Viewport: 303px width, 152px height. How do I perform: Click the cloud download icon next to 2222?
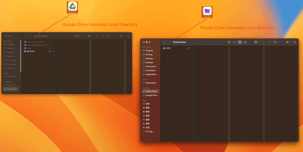188,48
